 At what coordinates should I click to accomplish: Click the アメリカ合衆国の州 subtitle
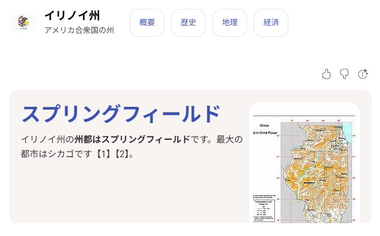click(x=79, y=30)
